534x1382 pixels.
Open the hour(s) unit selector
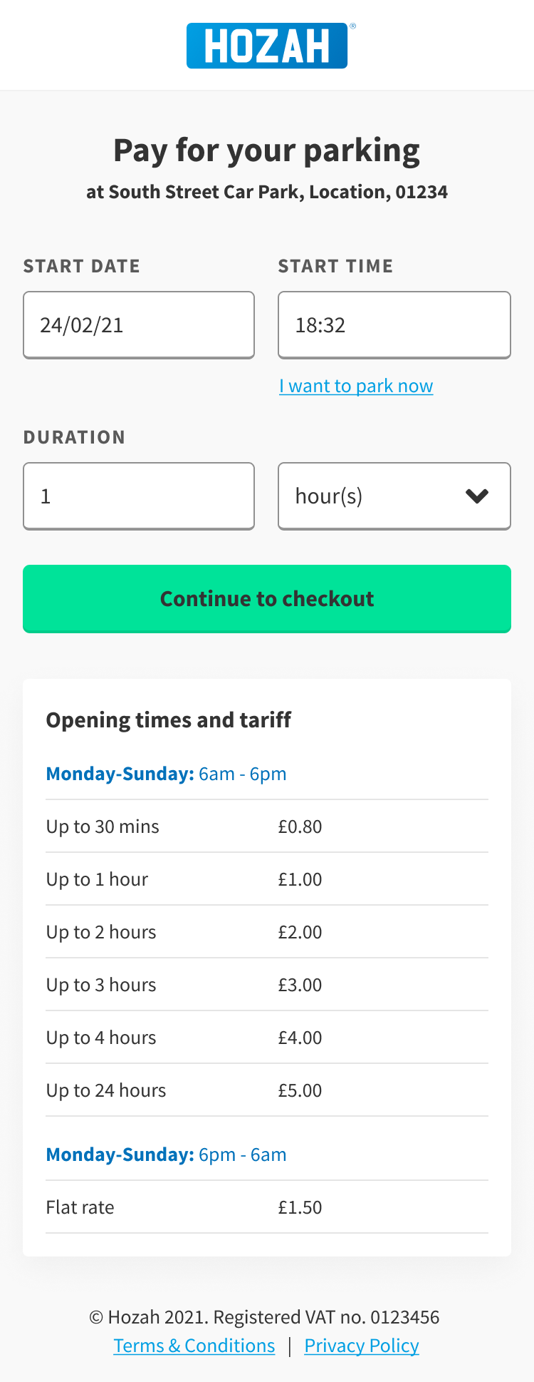click(x=393, y=496)
